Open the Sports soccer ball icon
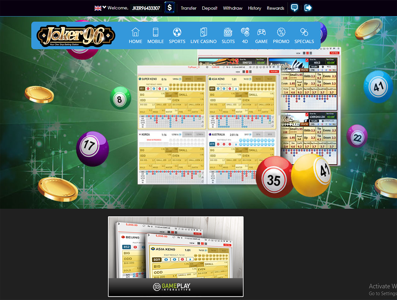397x300 pixels. [177, 32]
